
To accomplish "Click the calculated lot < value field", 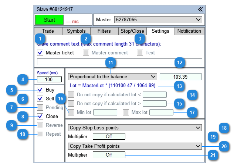I will (x=155, y=95).
